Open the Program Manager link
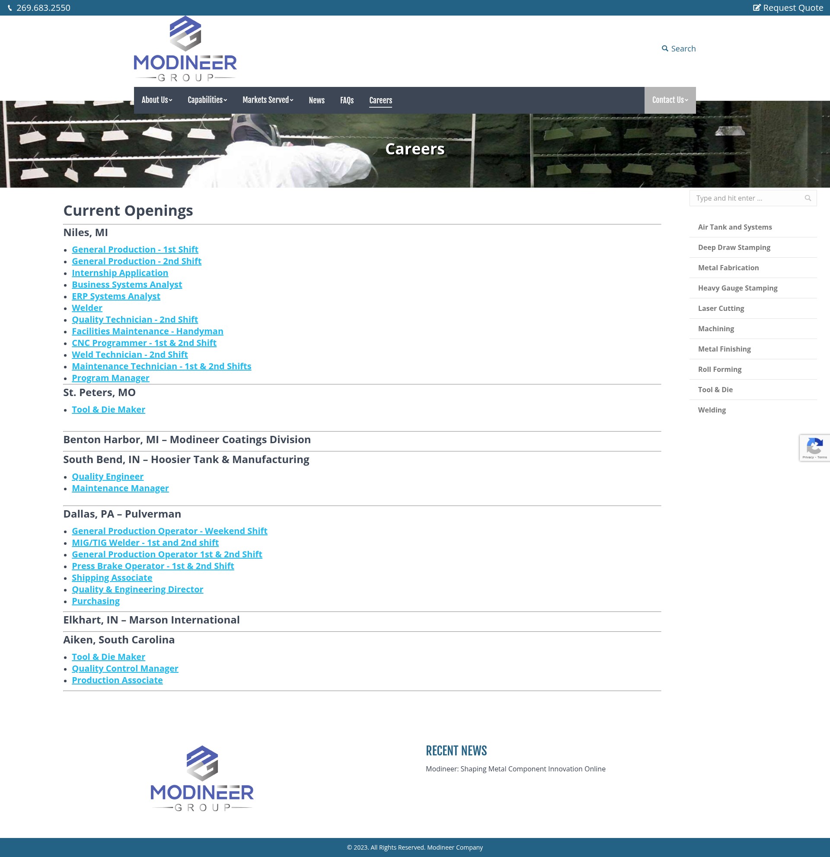830x857 pixels. [x=111, y=378]
